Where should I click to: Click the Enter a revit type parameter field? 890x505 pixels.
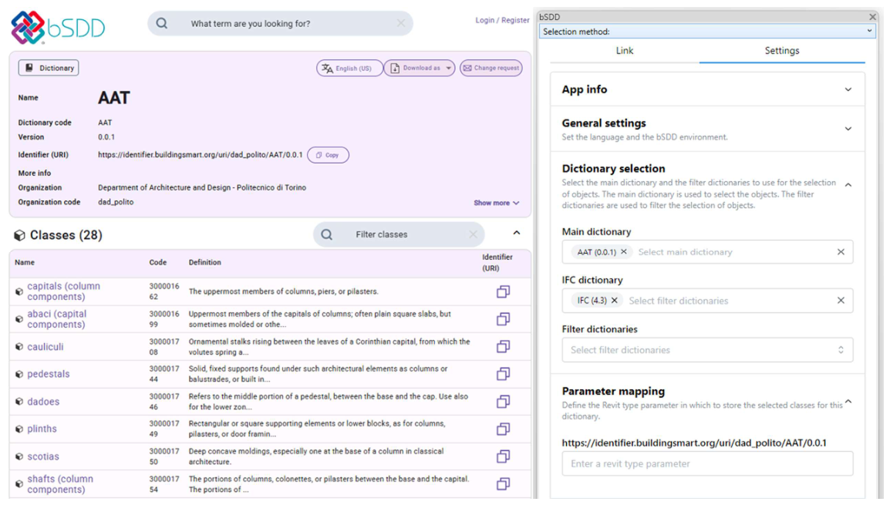pyautogui.click(x=707, y=463)
